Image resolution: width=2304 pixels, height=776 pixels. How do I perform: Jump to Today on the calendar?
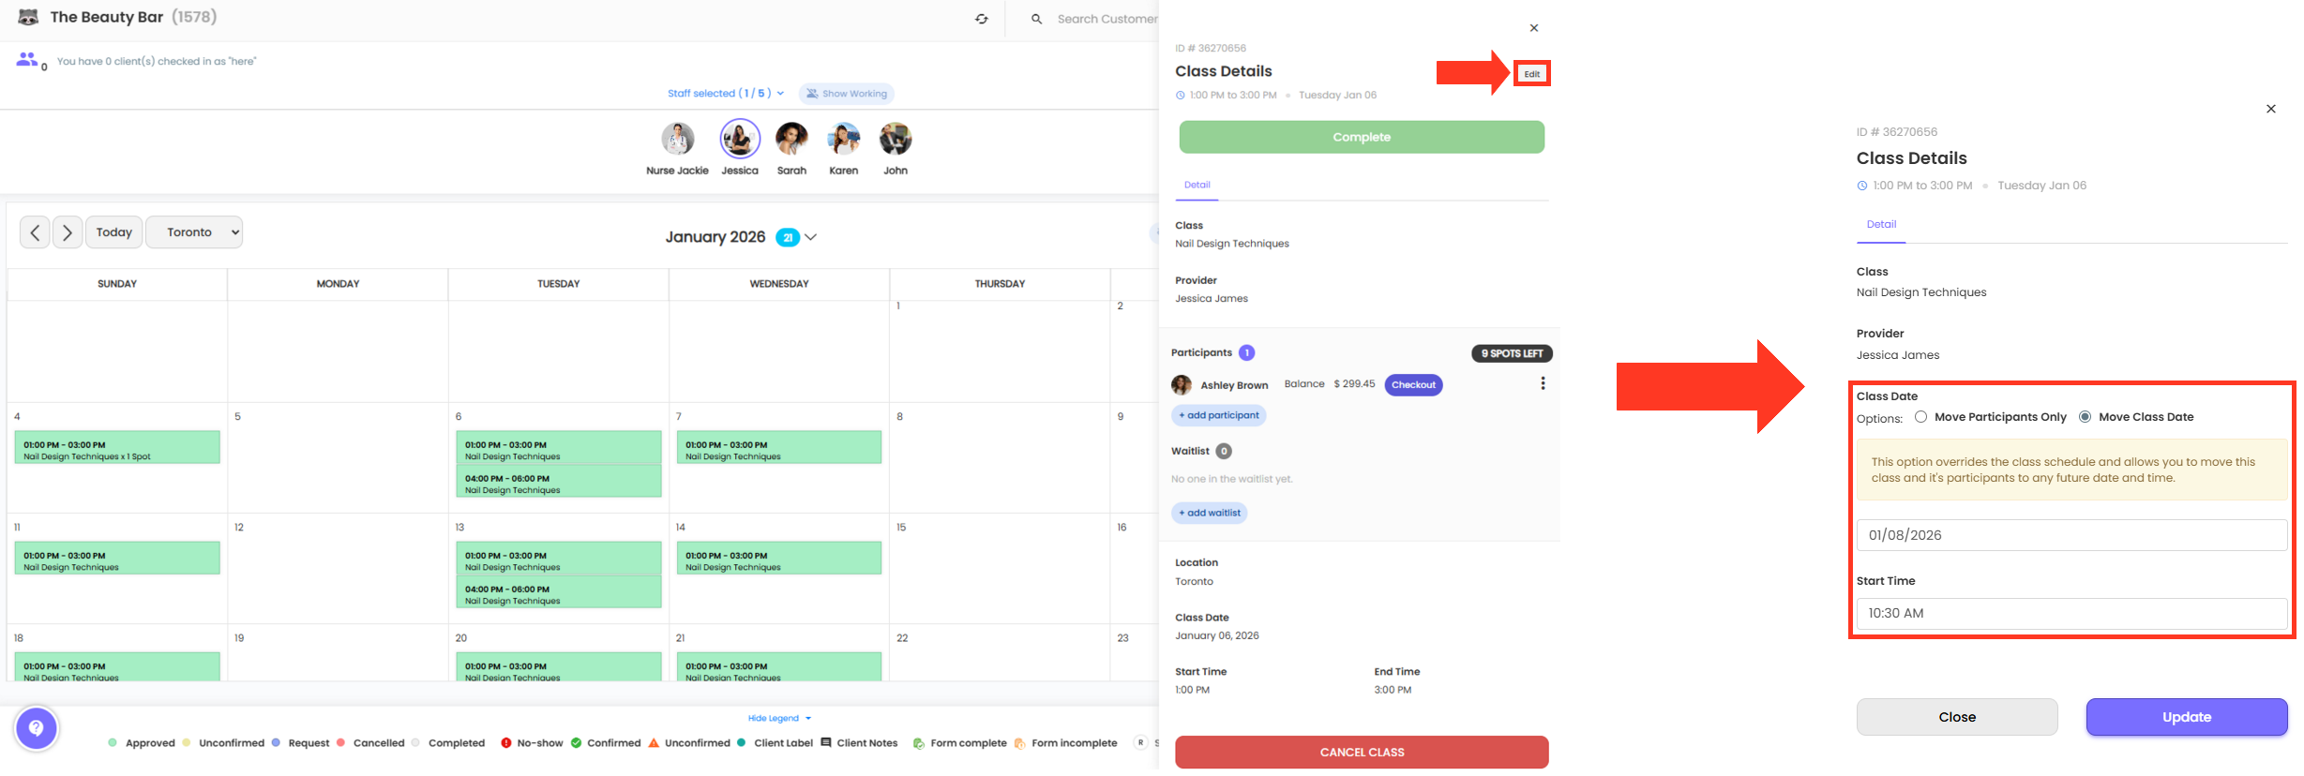pyautogui.click(x=114, y=232)
